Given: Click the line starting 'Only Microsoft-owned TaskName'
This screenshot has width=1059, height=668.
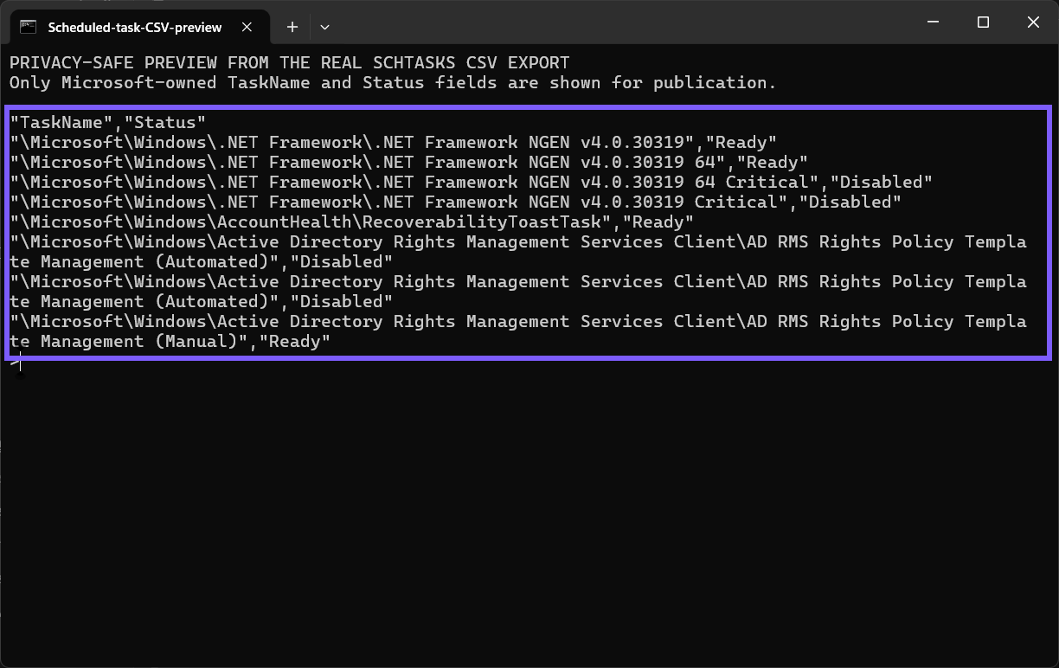Looking at the screenshot, I should click(x=394, y=83).
